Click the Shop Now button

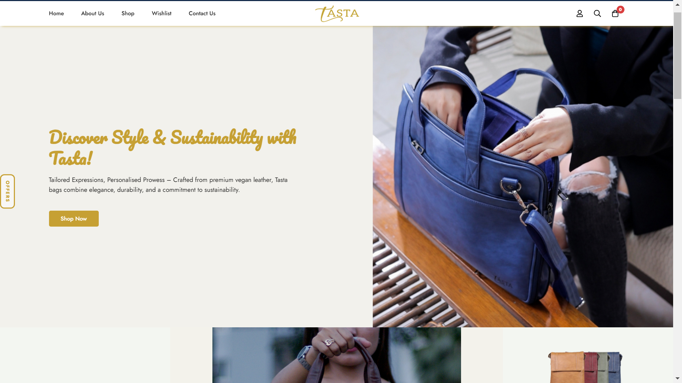point(74,218)
